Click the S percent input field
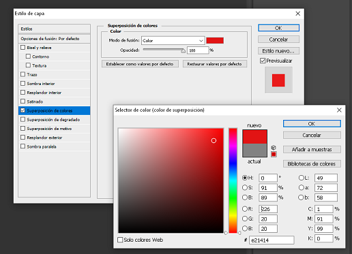Viewport: 352px width, 254px height. tap(268, 188)
